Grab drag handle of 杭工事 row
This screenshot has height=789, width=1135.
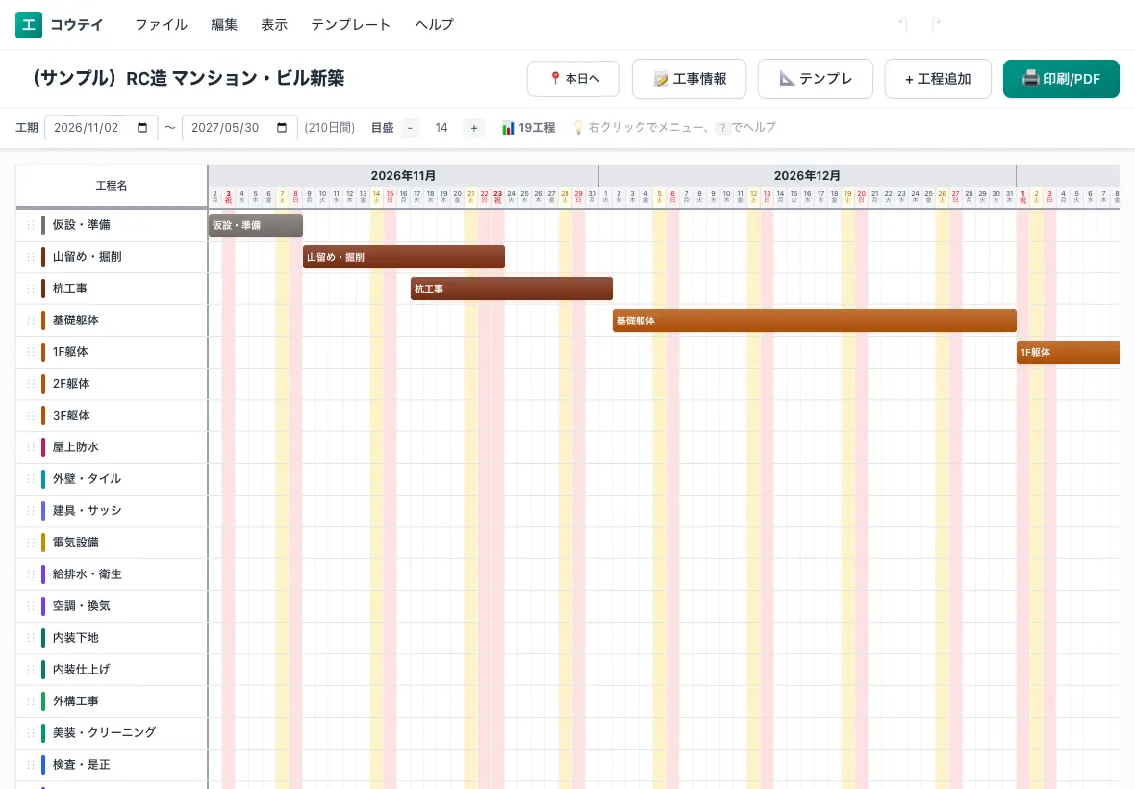(31, 289)
